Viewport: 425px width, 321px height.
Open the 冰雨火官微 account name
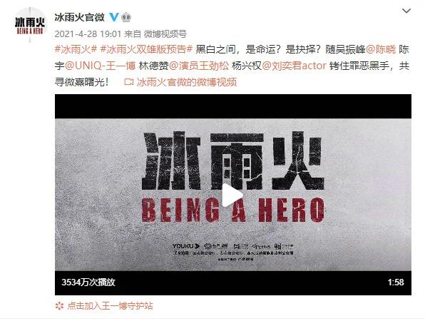pos(79,17)
